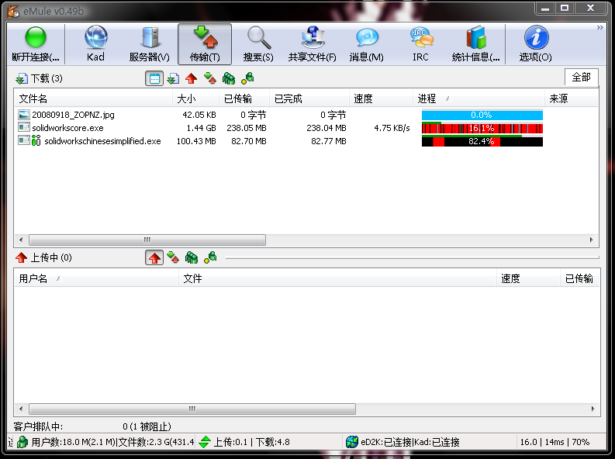Select the Transfers (传输) toolbar button
This screenshot has width=615, height=459.
(x=205, y=44)
